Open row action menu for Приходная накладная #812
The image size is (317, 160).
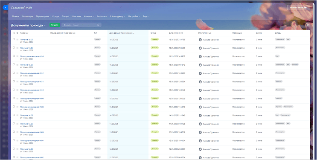(x=17, y=73)
